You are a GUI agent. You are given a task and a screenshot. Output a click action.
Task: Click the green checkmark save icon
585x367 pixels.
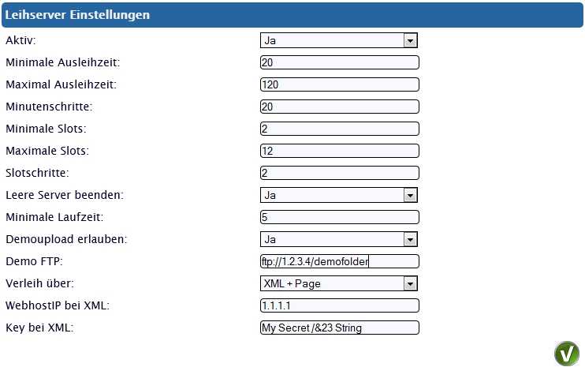tap(567, 353)
